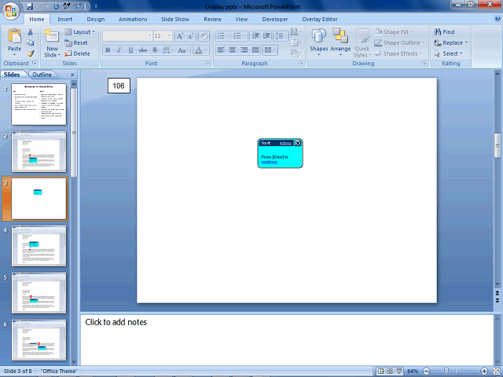Open the font size dropdown
Screen dimensions: 503x377
coord(169,36)
